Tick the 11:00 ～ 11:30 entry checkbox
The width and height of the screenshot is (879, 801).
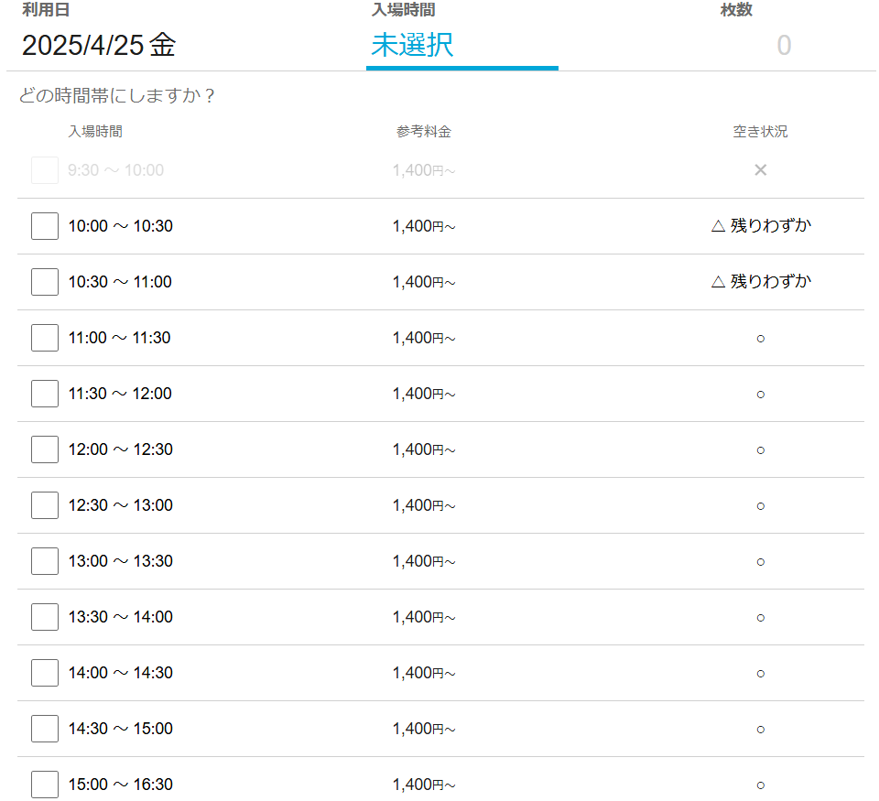click(45, 338)
